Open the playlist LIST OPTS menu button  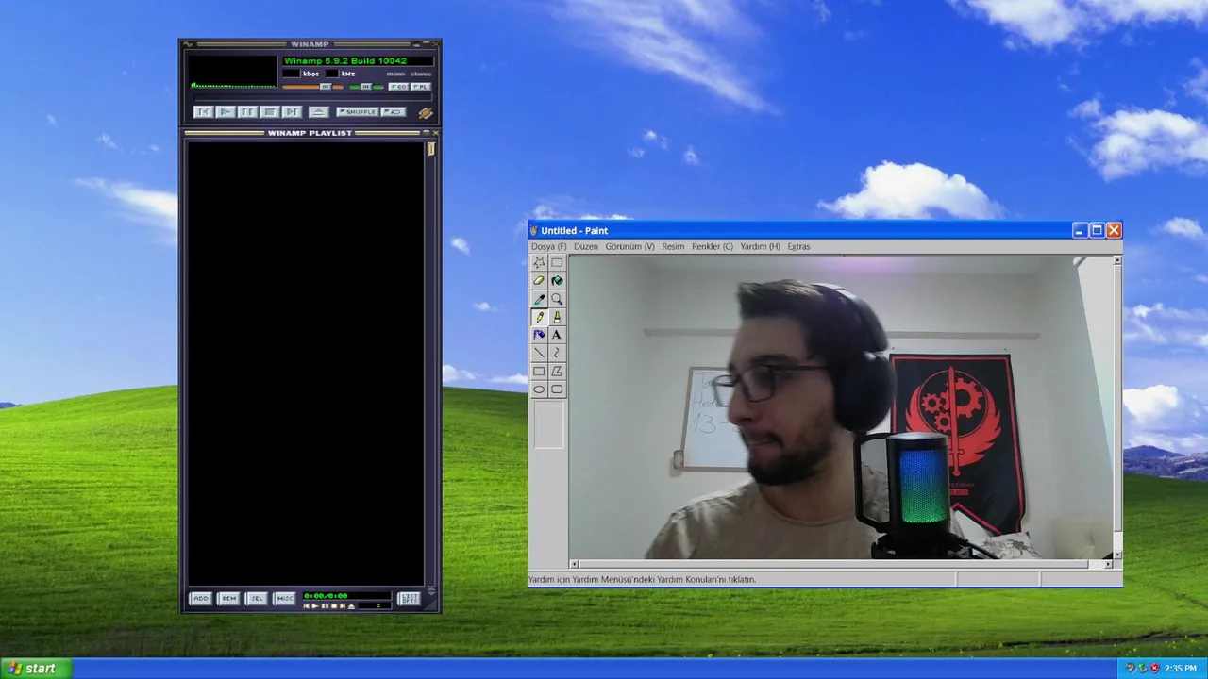click(x=409, y=599)
